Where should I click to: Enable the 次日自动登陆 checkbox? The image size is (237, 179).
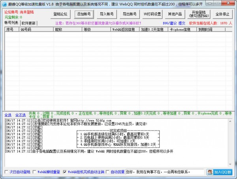coord(6,172)
